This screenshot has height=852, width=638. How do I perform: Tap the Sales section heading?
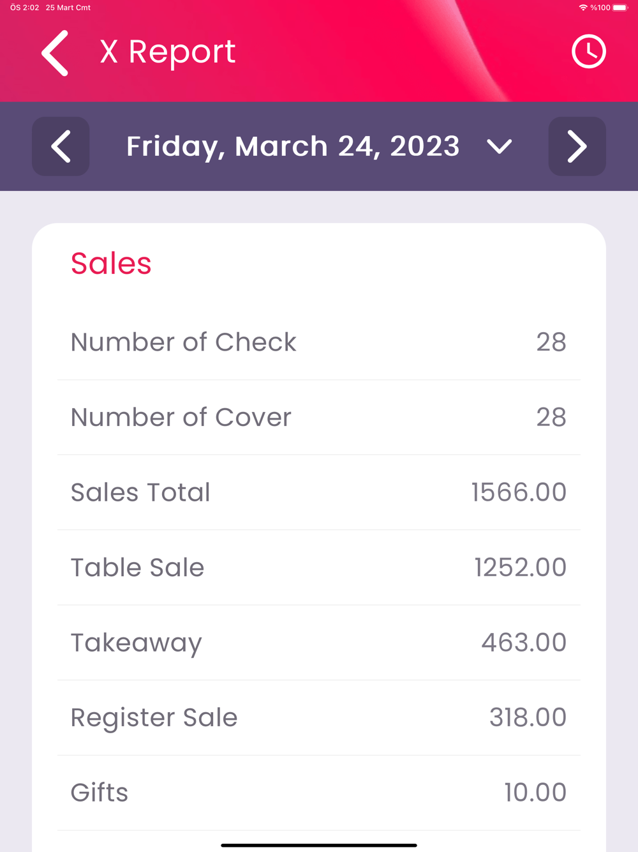tap(111, 263)
